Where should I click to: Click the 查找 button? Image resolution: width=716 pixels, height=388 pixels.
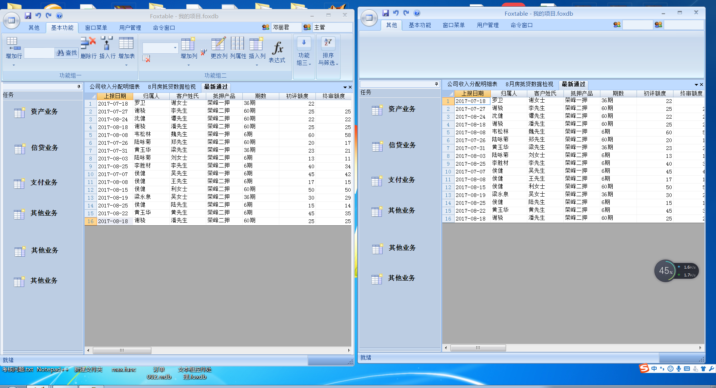tap(66, 53)
